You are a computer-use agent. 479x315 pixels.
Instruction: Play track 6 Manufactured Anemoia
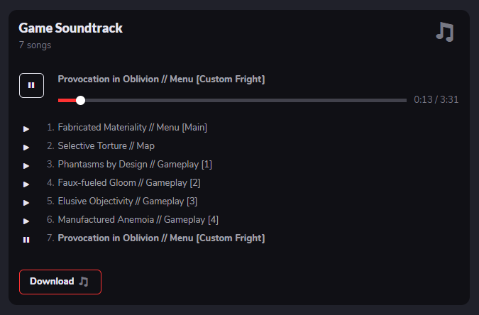pyautogui.click(x=26, y=221)
